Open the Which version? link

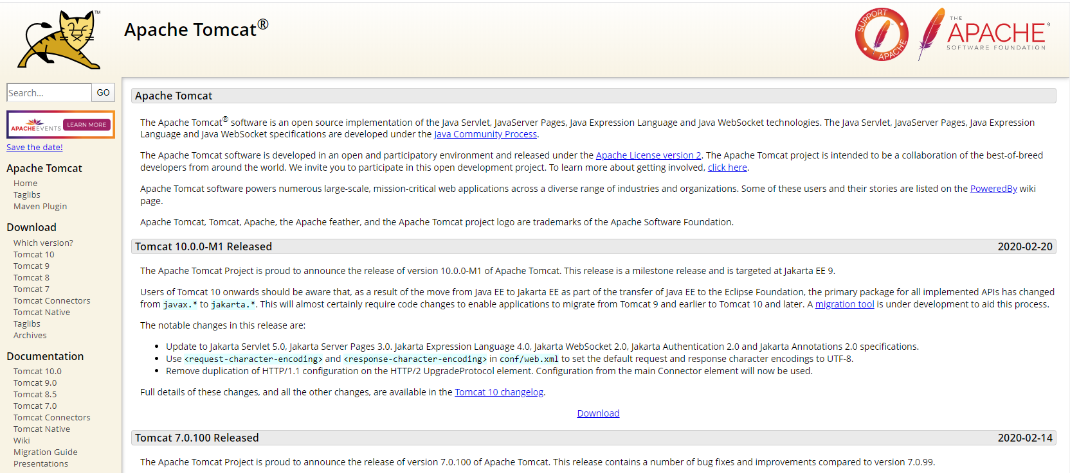43,243
